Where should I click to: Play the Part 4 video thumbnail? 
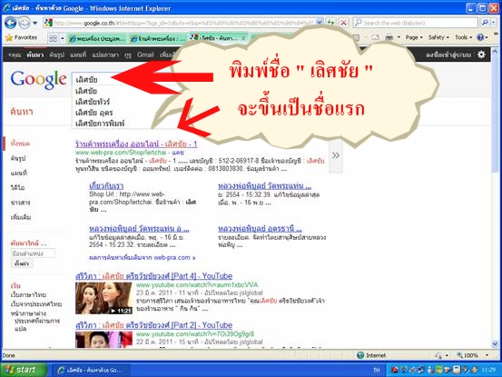coord(103,298)
